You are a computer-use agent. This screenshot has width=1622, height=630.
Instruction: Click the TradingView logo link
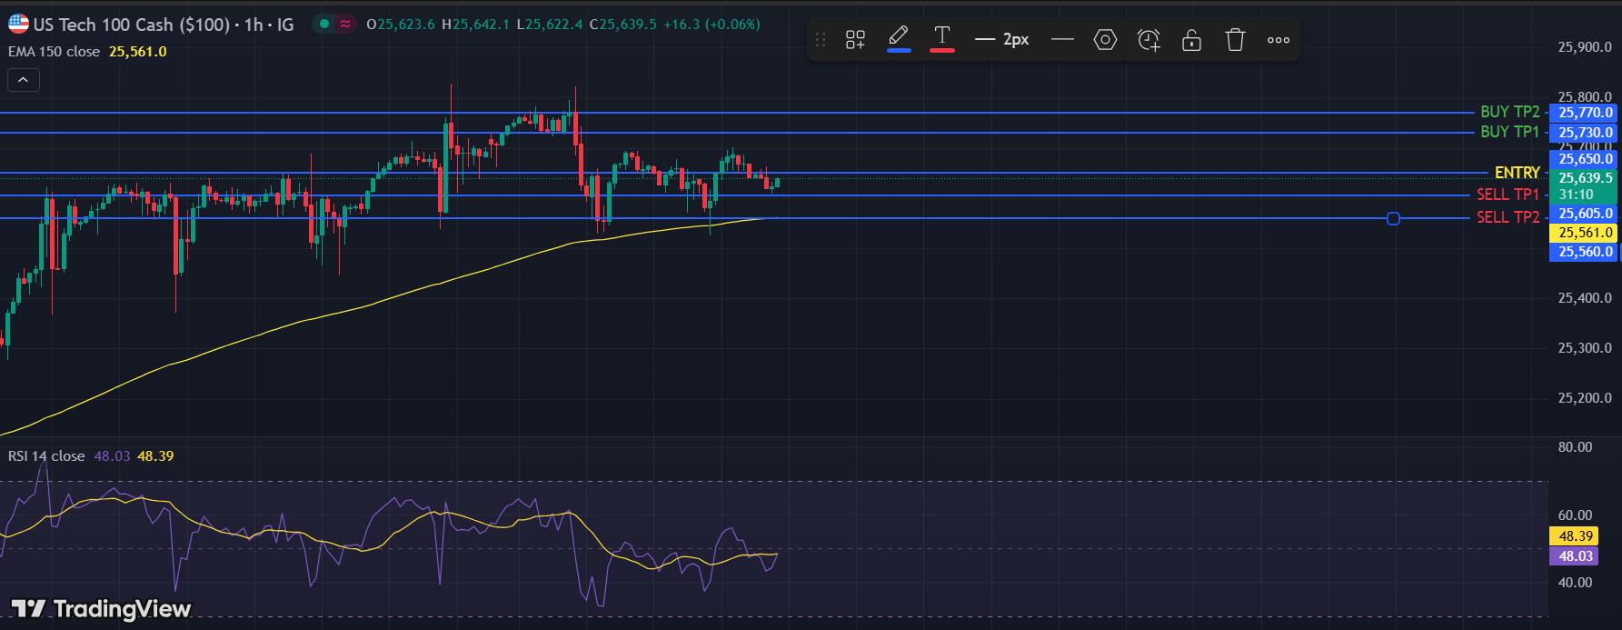tap(101, 608)
